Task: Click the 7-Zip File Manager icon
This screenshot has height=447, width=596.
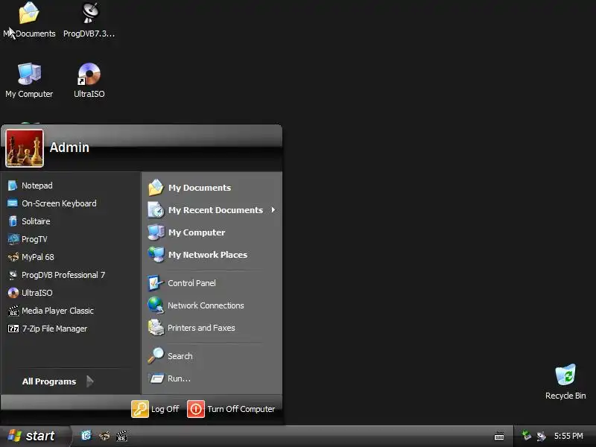Action: point(13,329)
